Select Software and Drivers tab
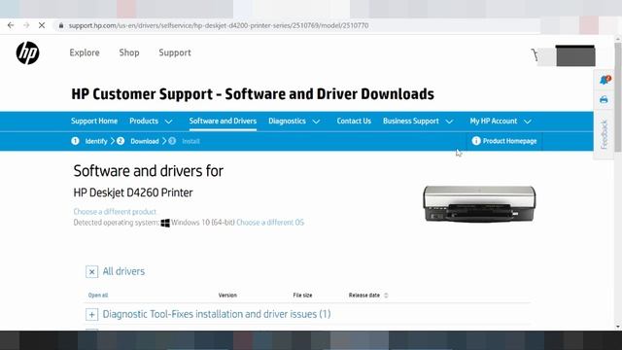Viewport: 622px width, 350px height. pyautogui.click(x=223, y=121)
